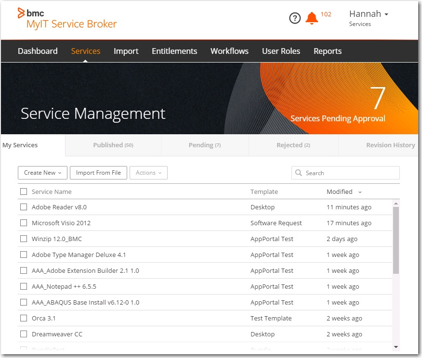
Task: Go to the Entitlements menu
Action: 174,51
